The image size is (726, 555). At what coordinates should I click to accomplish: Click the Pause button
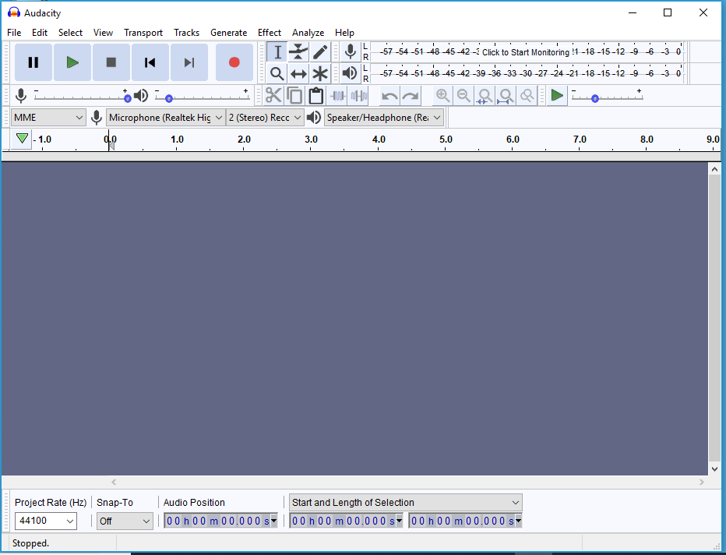33,62
